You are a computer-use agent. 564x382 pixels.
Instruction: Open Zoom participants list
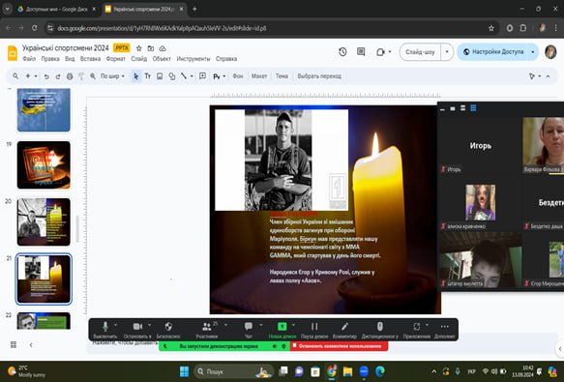coord(207,330)
